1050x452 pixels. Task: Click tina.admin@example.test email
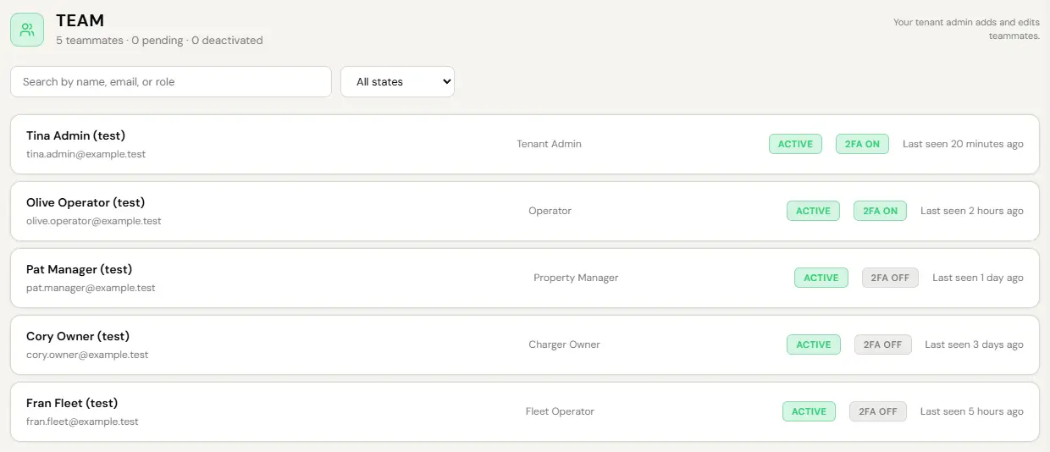coord(86,154)
